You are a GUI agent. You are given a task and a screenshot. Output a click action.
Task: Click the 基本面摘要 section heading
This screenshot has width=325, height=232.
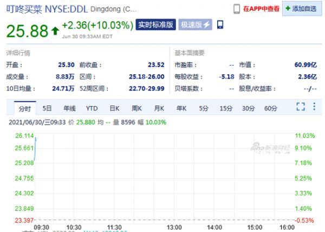tap(190, 53)
